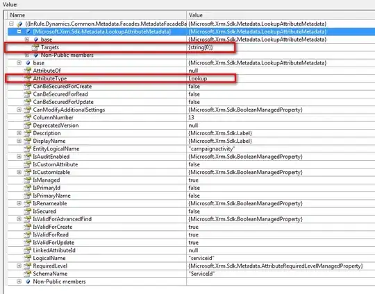Image resolution: width=375 pixels, height=294 pixels.
Task: Click the icon beside highlighted LookupAttributeMetadata row
Action: tap(28, 31)
